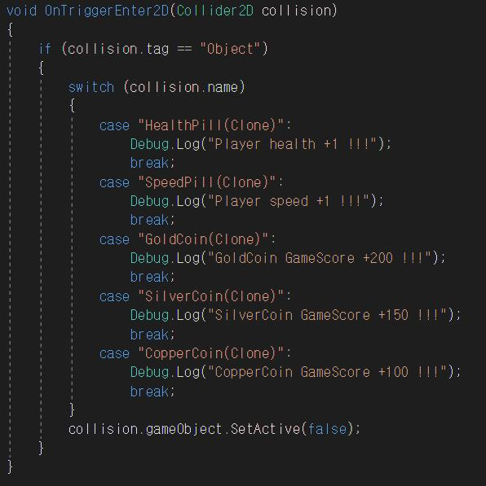Click "Log" on the Player health line
The width and height of the screenshot is (486, 486).
tap(188, 145)
